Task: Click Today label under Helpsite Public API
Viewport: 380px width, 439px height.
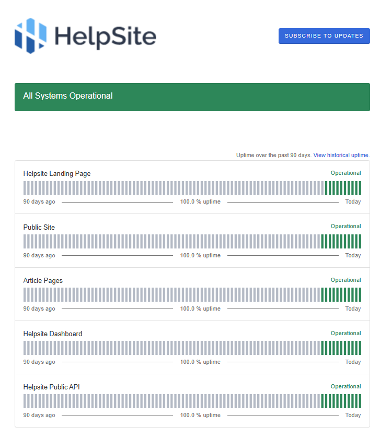Action: click(x=353, y=415)
